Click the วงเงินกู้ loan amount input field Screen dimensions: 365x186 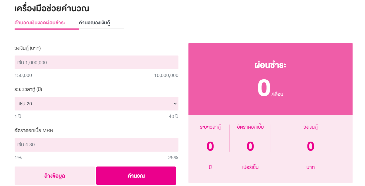[x=96, y=62]
